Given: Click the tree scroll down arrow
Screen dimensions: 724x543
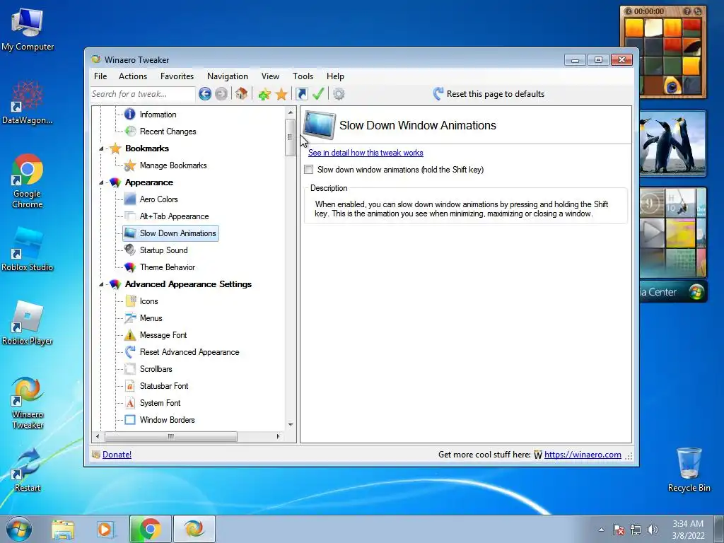Looking at the screenshot, I should (290, 425).
